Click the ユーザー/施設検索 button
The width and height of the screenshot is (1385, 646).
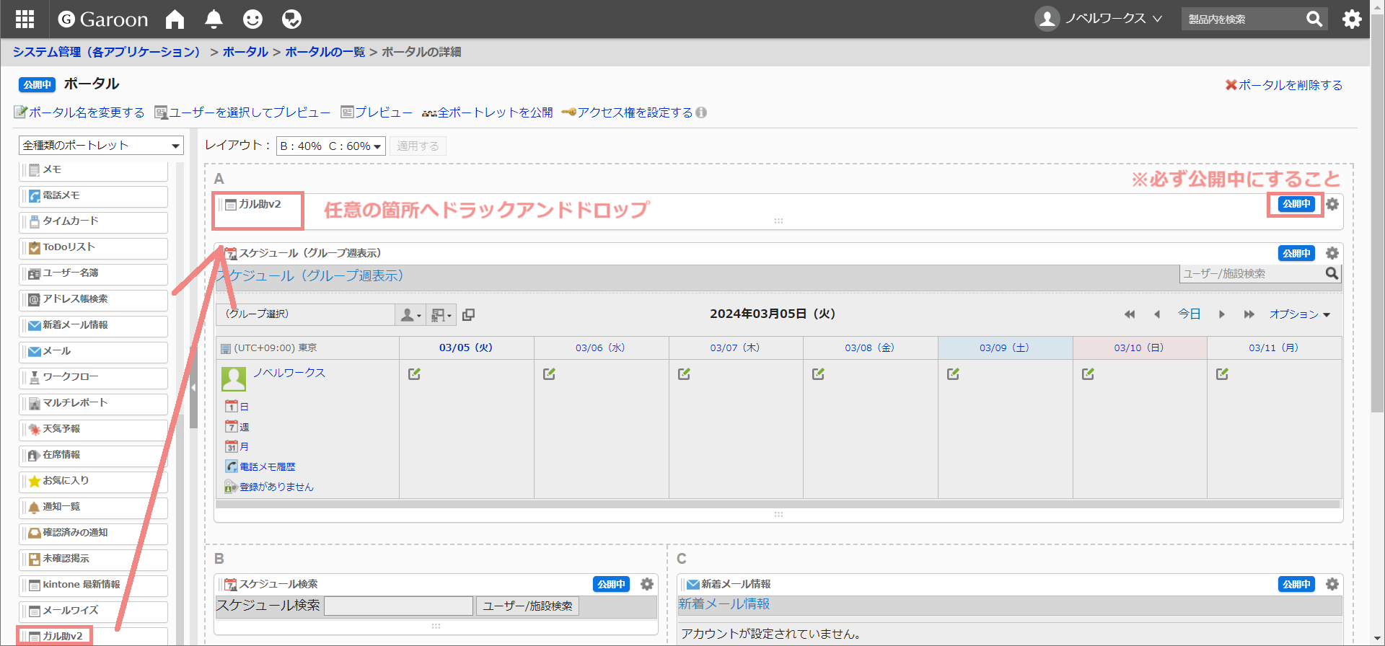pos(527,606)
